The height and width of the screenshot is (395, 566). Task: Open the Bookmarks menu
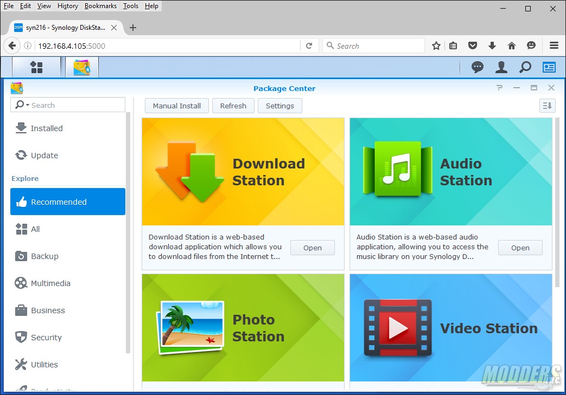(100, 6)
